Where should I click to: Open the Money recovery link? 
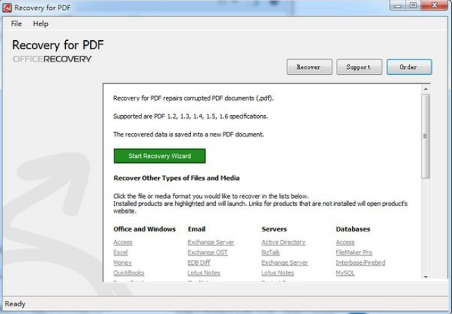(122, 263)
